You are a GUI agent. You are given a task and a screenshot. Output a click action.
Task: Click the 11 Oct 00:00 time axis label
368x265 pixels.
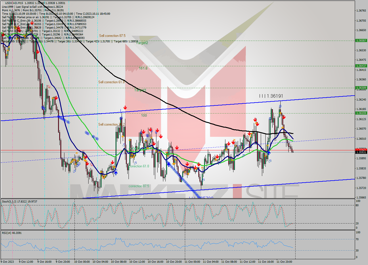[193, 262]
